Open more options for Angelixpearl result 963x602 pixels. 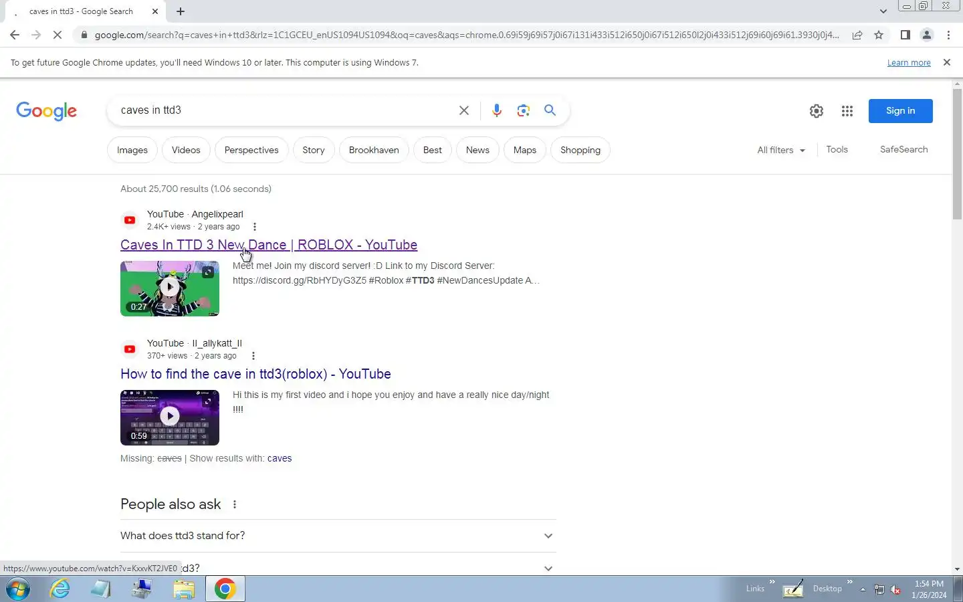pyautogui.click(x=254, y=227)
